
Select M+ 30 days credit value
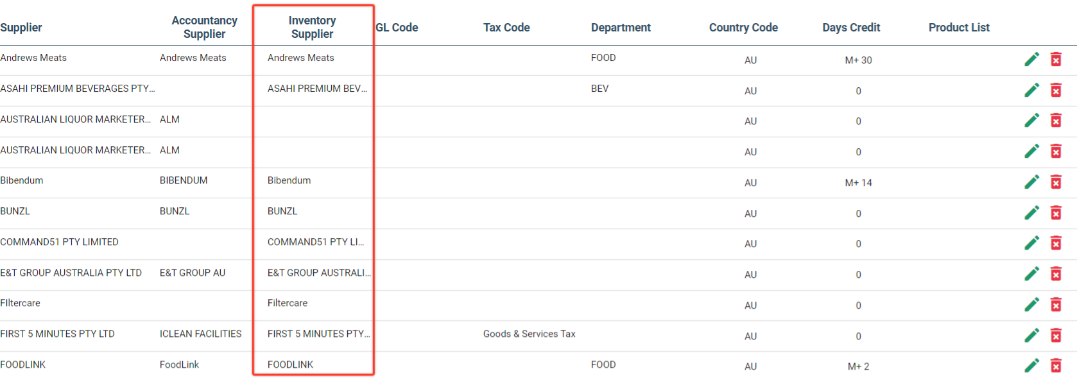tap(858, 60)
